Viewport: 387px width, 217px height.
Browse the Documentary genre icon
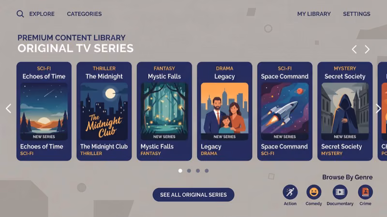pyautogui.click(x=340, y=192)
